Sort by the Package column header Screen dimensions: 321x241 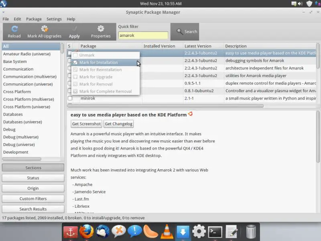pos(111,46)
